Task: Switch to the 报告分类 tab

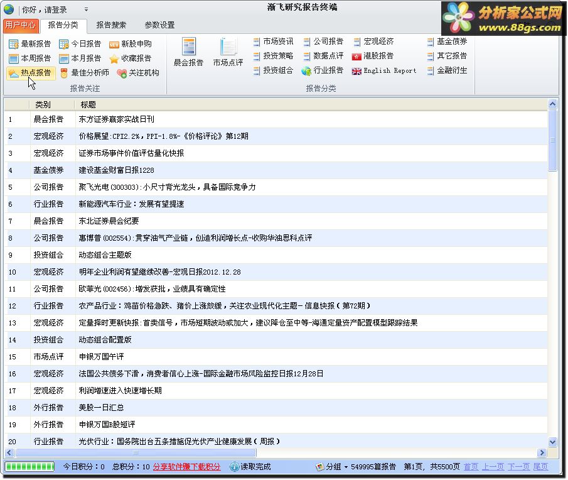Action: tap(63, 25)
